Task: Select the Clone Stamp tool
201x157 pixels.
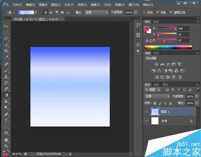Action: [x=6, y=76]
